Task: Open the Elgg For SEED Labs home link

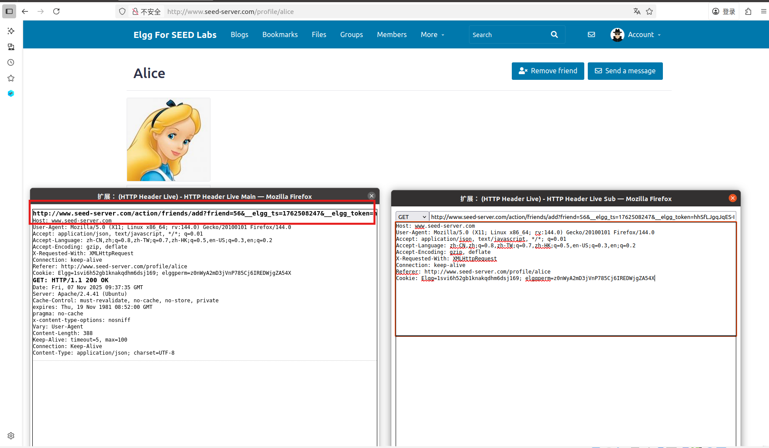Action: [x=175, y=34]
